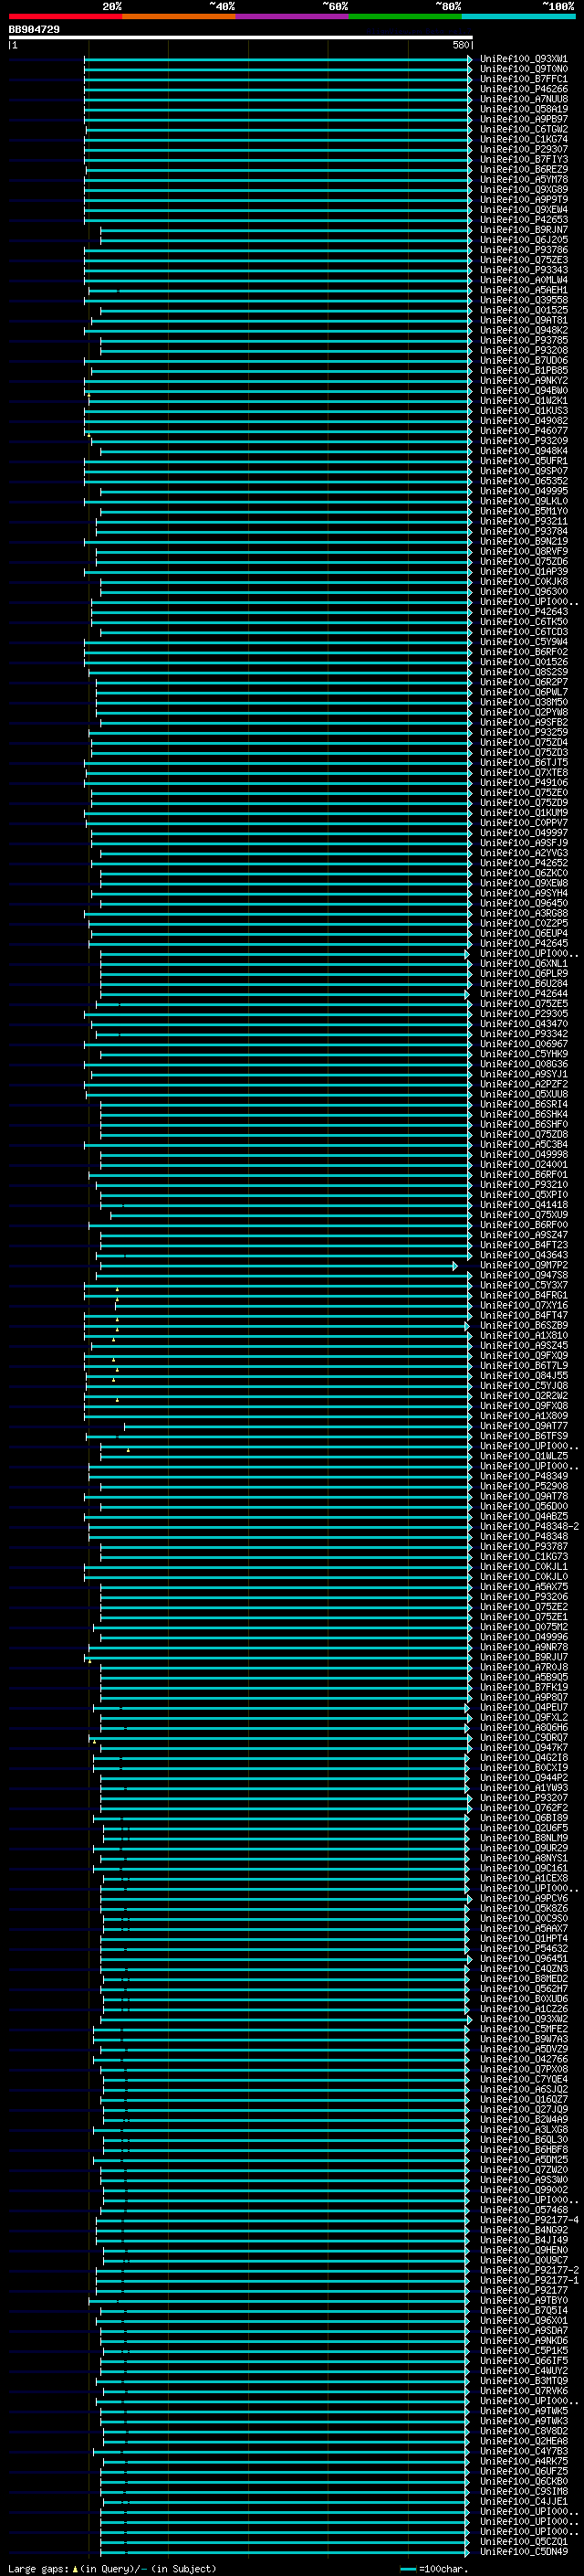Click the white query sequence ruler bar
The height and width of the screenshot is (2576, 584).
[x=241, y=38]
